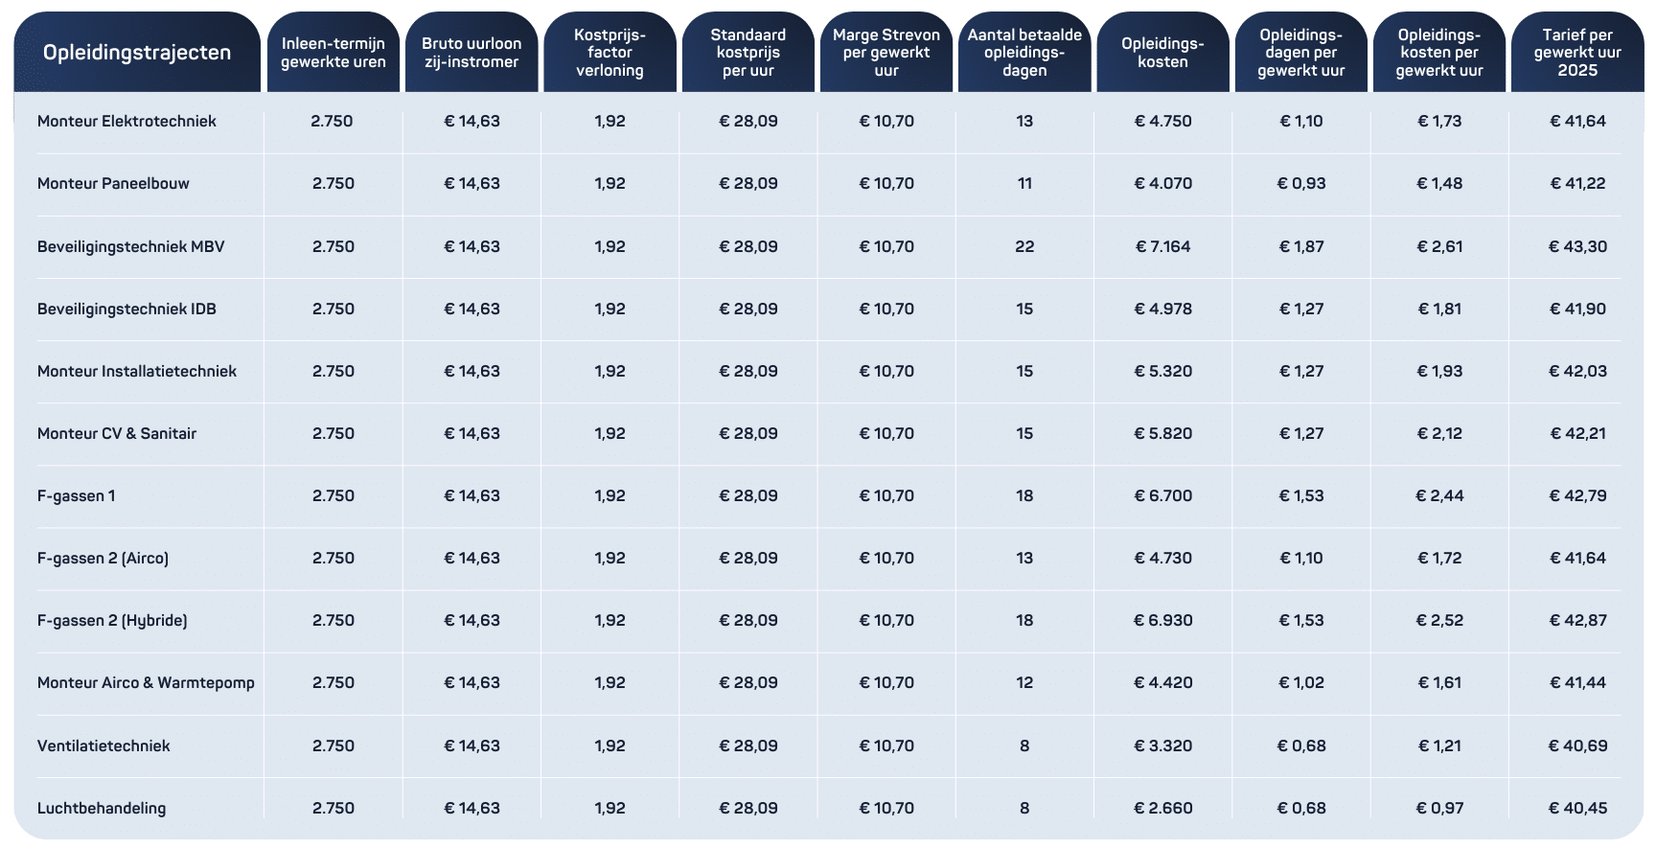
Task: Click the Monteur CV & Sanitair label
Action: click(117, 434)
